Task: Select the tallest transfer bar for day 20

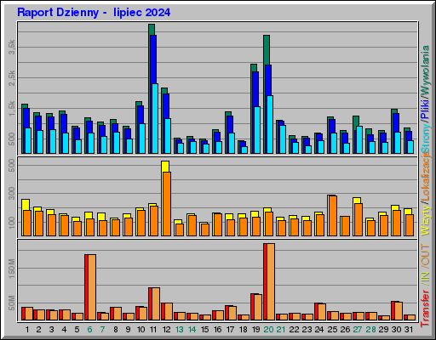Action: click(x=269, y=282)
